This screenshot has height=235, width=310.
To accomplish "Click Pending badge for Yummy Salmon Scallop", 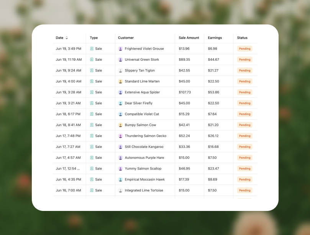I will pos(244,169).
